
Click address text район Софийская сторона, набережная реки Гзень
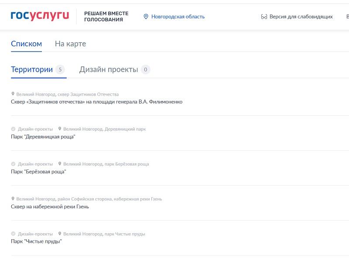(110, 199)
